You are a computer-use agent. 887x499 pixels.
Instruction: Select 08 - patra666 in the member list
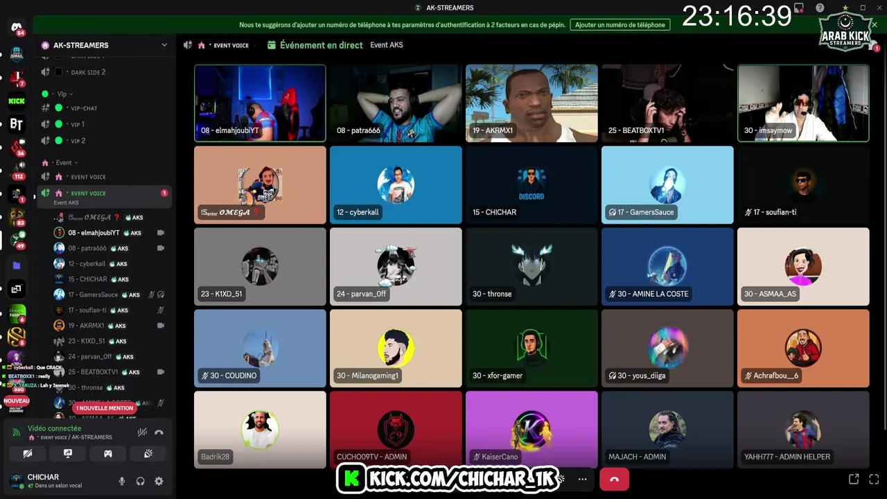(x=109, y=248)
